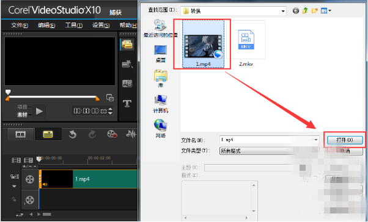Switch to the 捕获 (Capture) tab
The image size is (368, 222).
[x=116, y=12]
